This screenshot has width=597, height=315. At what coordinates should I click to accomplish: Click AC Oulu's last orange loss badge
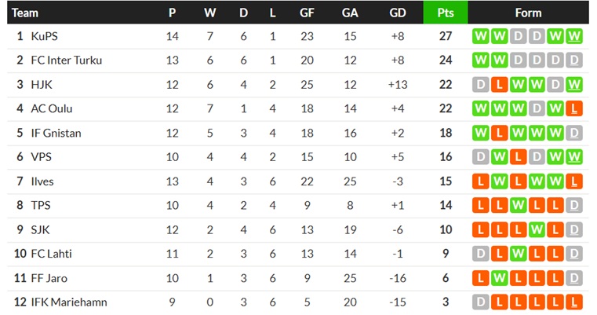pos(573,108)
